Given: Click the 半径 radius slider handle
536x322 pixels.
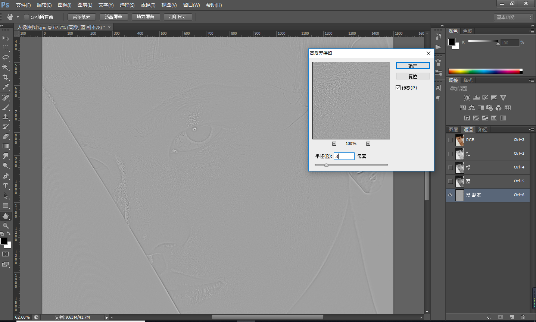Looking at the screenshot, I should point(326,165).
